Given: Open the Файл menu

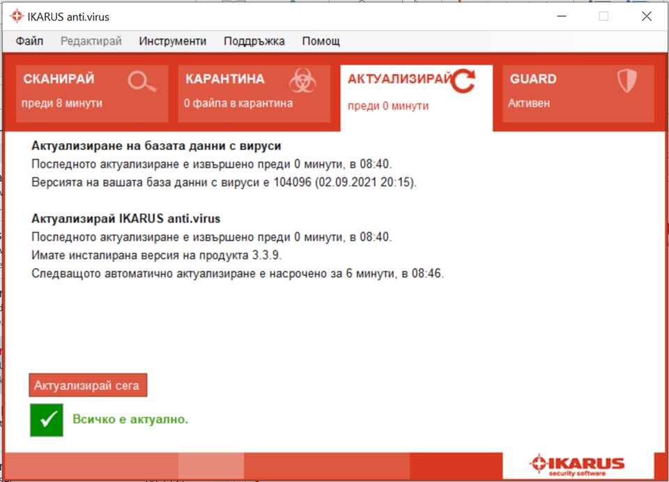Looking at the screenshot, I should (x=29, y=41).
